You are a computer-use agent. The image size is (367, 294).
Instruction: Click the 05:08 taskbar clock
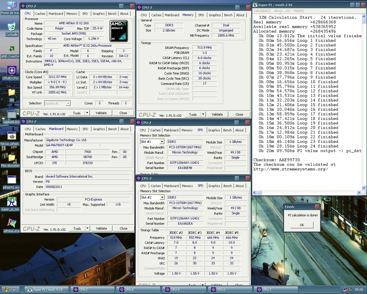359,290
